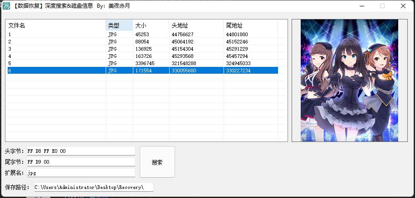Click tail address 324945033
Viewport: 415px width, 198px height.
click(238, 64)
